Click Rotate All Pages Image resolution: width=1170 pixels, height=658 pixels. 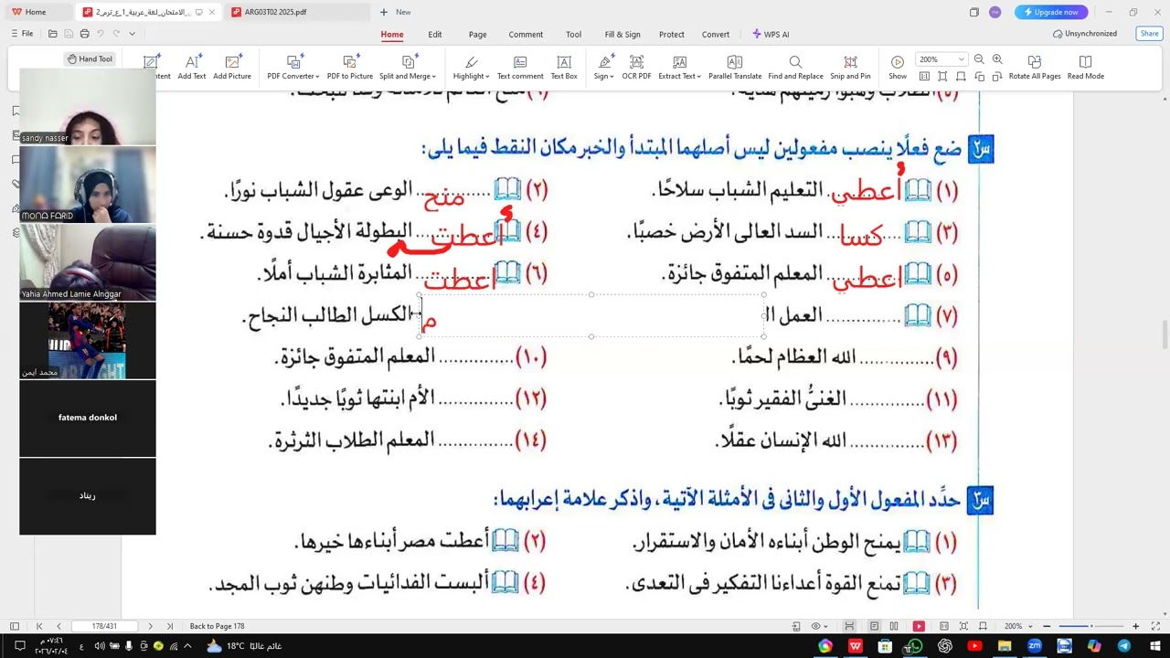[1035, 67]
